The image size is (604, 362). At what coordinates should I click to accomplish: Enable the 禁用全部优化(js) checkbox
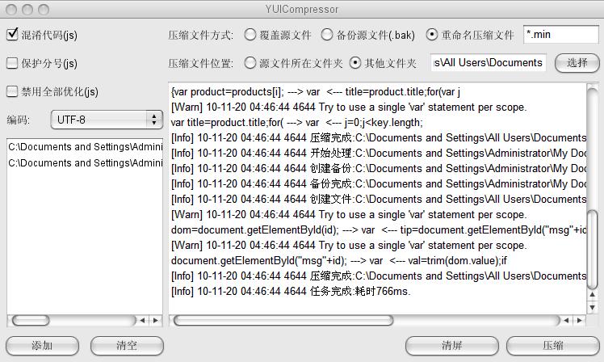[12, 91]
